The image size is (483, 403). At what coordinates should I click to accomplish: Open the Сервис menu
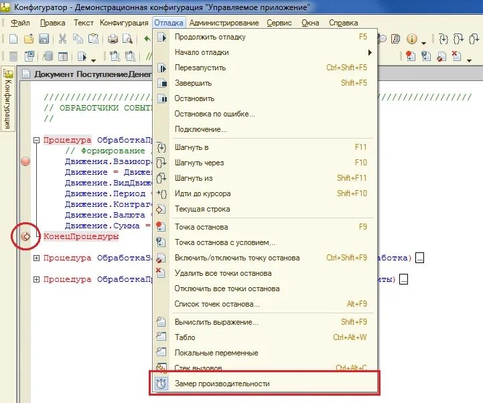click(x=279, y=23)
